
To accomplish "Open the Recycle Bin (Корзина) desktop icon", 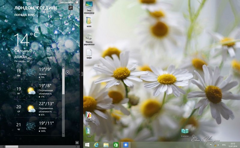I will (185, 133).
